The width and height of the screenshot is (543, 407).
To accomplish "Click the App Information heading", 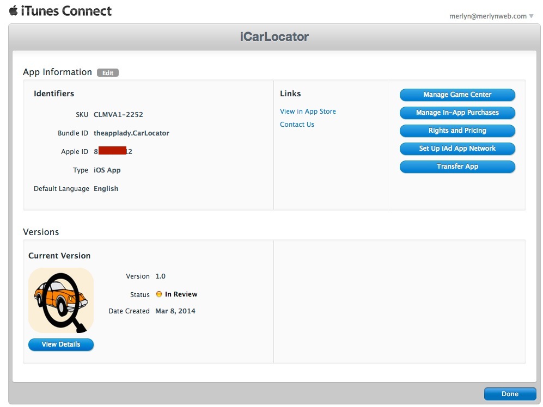I will pyautogui.click(x=58, y=72).
